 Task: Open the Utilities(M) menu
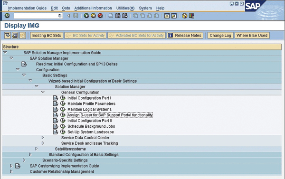pyautogui.click(x=125, y=8)
